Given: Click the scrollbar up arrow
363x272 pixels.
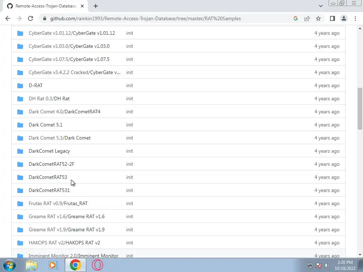Looking at the screenshot, I should coord(360,28).
